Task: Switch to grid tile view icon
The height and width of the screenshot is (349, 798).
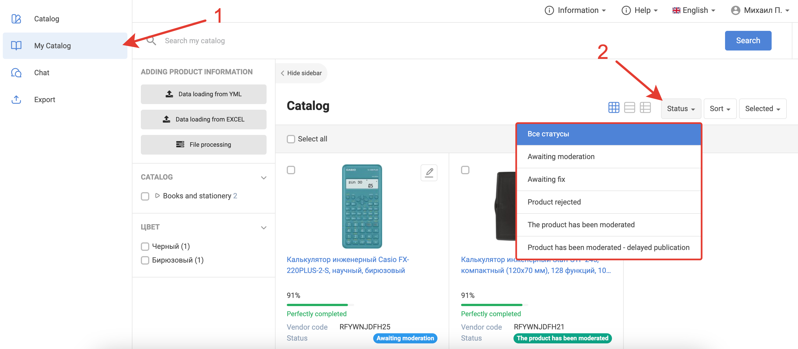Action: 613,108
